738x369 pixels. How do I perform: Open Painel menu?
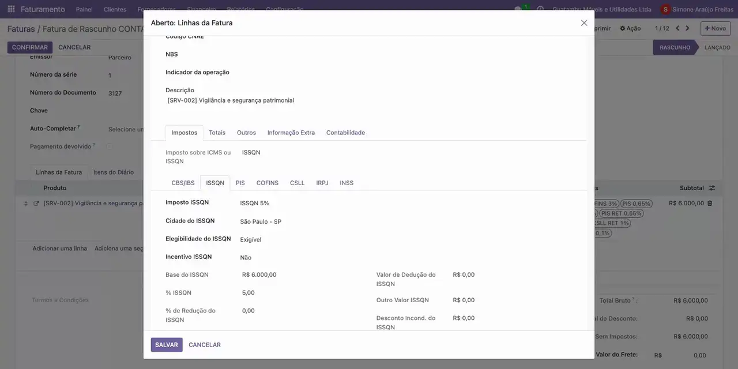(84, 9)
